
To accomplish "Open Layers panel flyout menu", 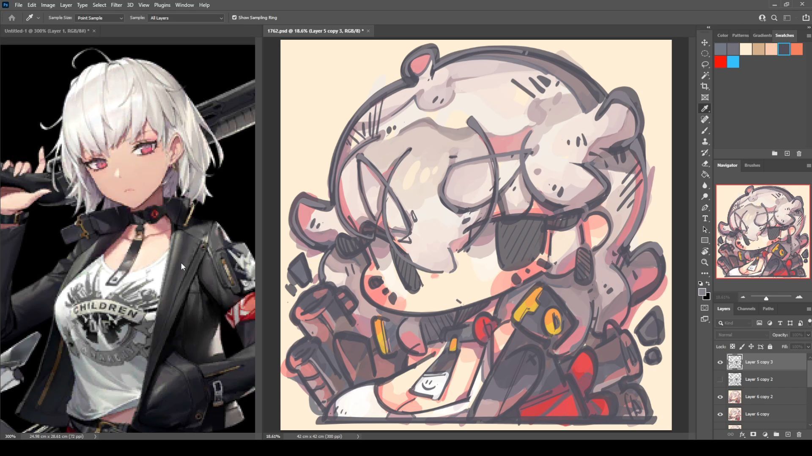I will [809, 309].
